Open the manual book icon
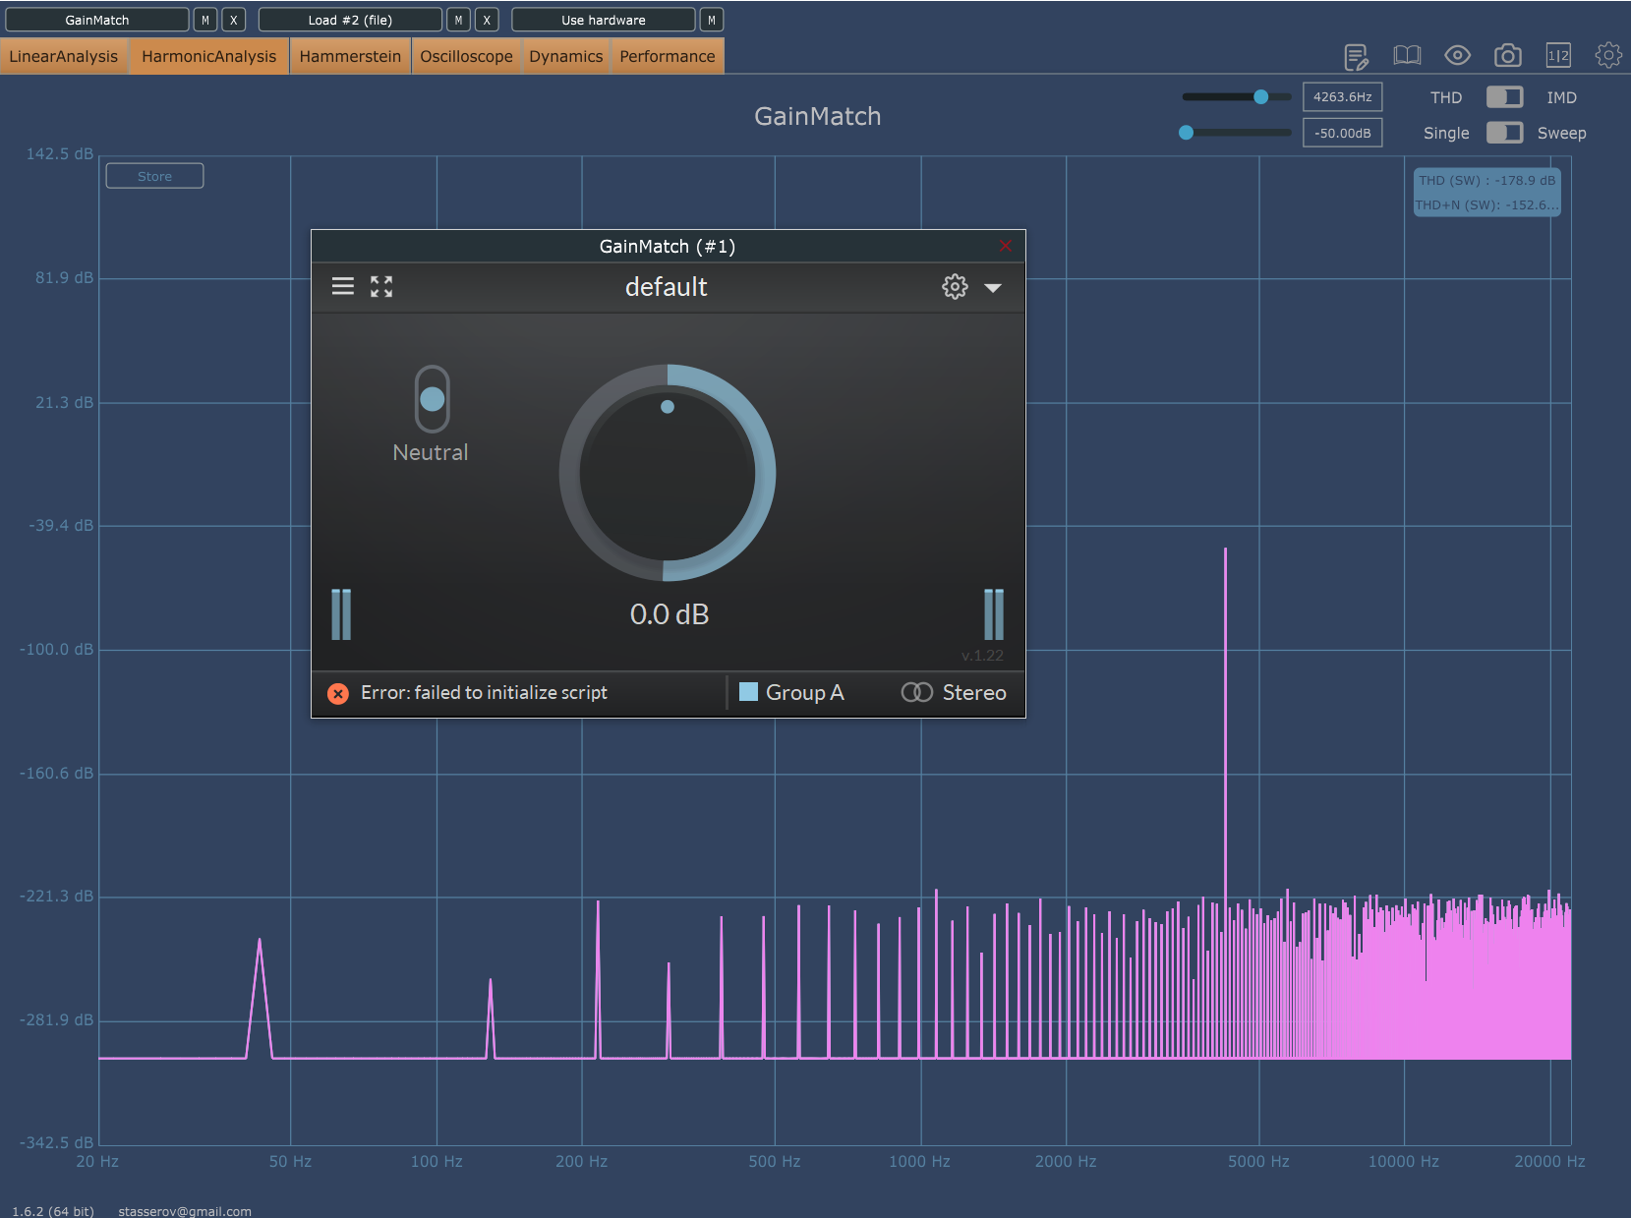This screenshot has width=1631, height=1218. pos(1407,55)
